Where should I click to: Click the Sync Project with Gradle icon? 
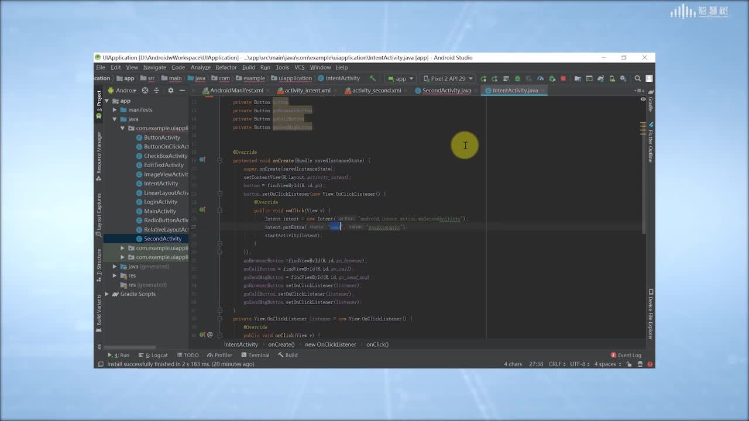pos(600,78)
